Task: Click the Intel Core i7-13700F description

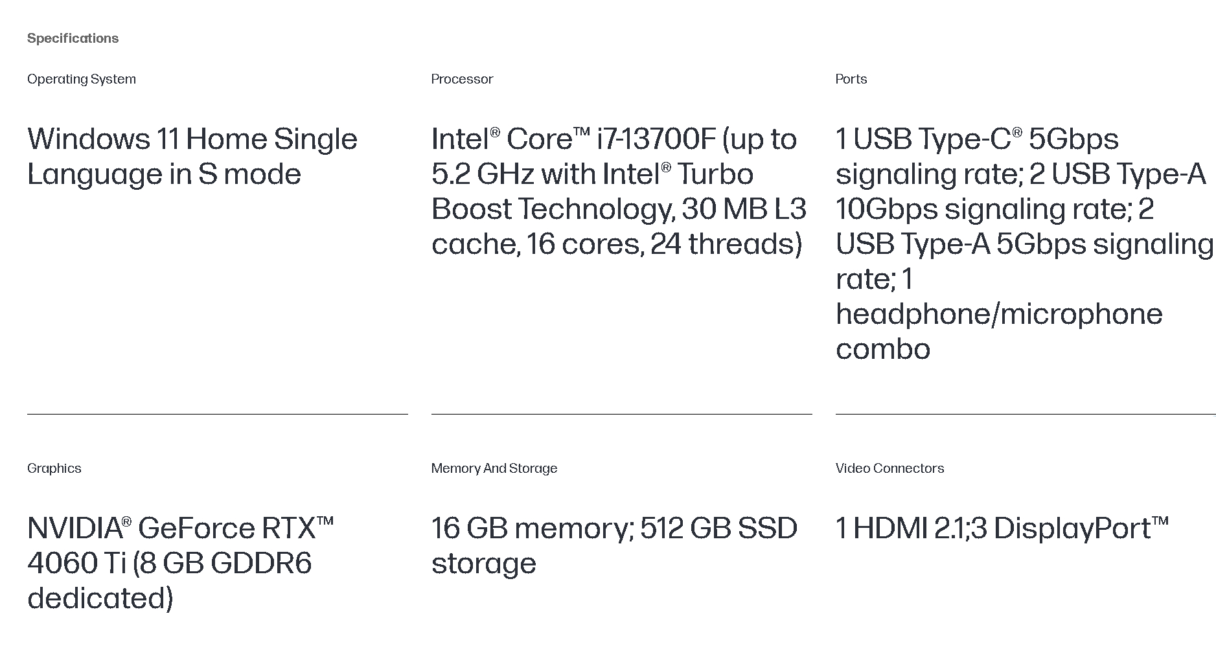Action: pos(619,192)
